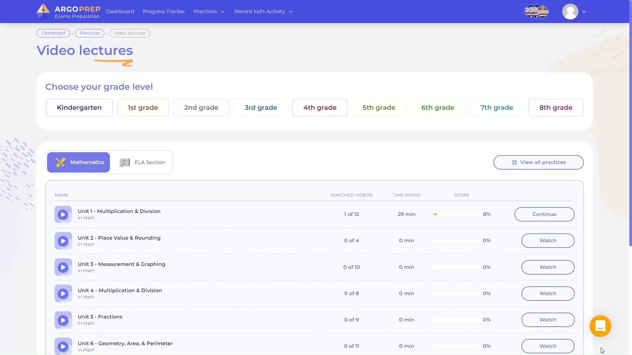Click the grid icon in View all practices

[x=514, y=162]
